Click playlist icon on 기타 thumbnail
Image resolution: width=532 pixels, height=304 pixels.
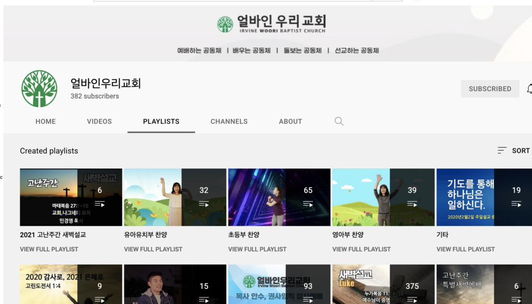coord(516,204)
